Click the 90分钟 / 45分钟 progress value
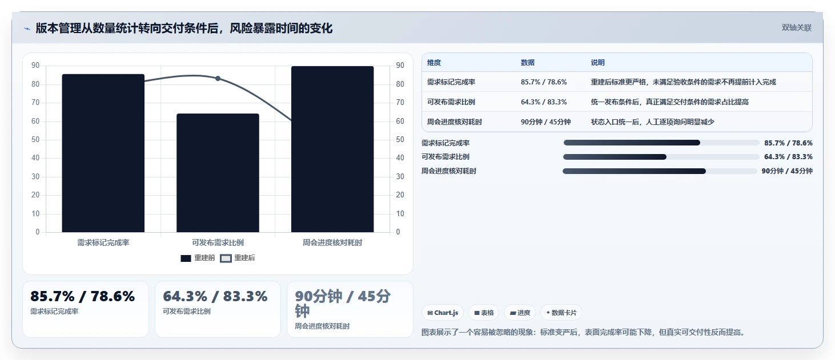 [x=787, y=171]
